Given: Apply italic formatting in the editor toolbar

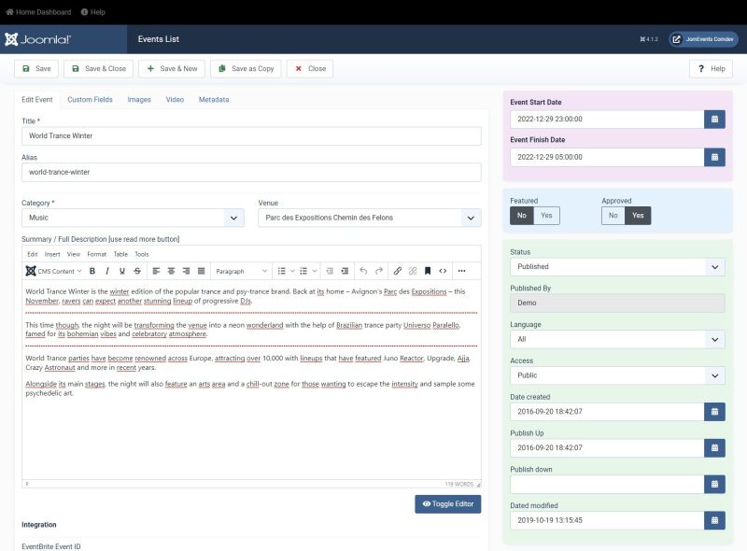Looking at the screenshot, I should (x=106, y=272).
